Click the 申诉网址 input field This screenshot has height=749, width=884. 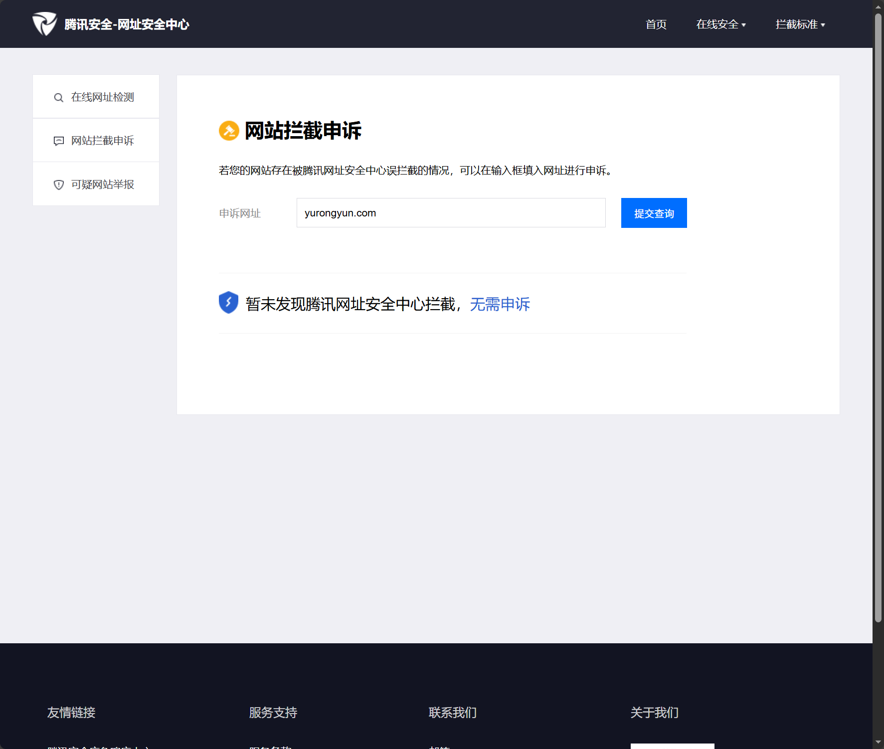451,213
